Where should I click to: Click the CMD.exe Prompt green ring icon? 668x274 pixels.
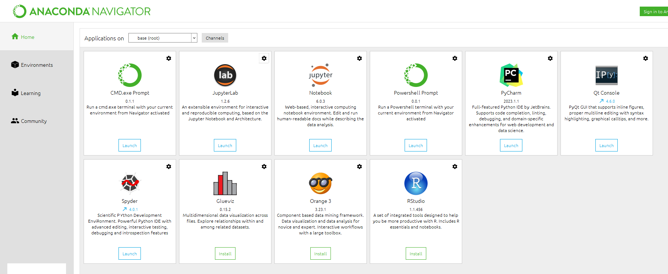(130, 75)
